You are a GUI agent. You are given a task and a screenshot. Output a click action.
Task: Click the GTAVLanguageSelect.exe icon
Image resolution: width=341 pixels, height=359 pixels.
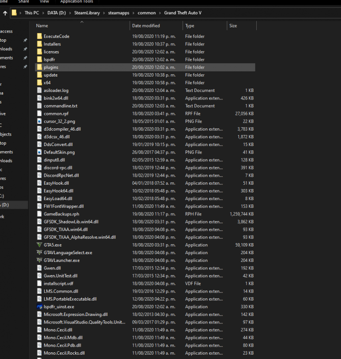point(39,253)
